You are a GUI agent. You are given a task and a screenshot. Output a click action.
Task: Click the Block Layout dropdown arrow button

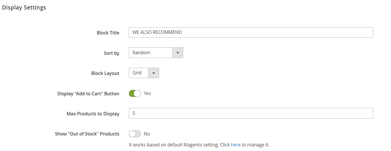[153, 73]
